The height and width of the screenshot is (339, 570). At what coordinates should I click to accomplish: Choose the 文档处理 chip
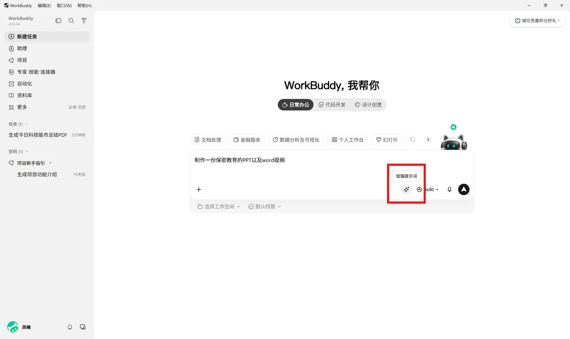tap(208, 140)
